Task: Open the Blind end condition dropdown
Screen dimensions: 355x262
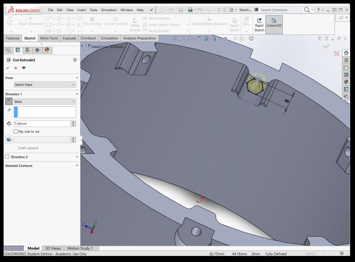Action: [x=45, y=102]
